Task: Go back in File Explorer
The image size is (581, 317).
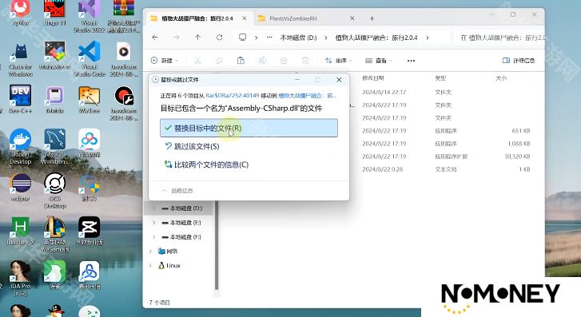Action: [155, 38]
